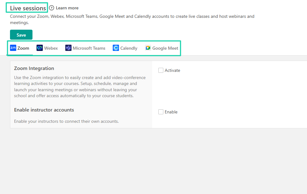The width and height of the screenshot is (307, 194).
Task: Click the question mark help icon
Action: [52, 8]
